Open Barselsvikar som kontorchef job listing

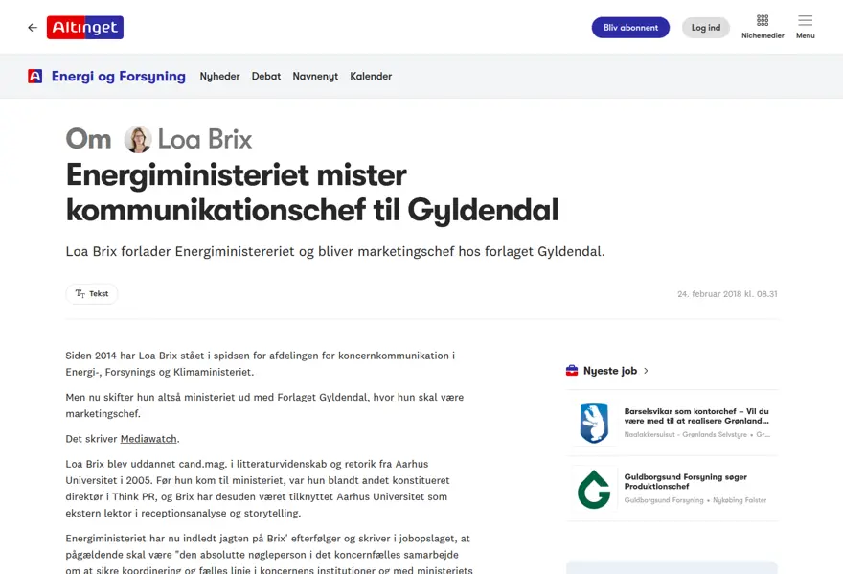click(696, 416)
